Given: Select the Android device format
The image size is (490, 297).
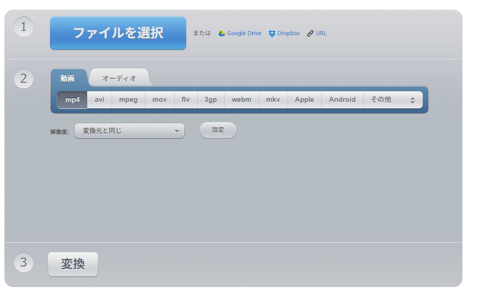Looking at the screenshot, I should coord(342,100).
